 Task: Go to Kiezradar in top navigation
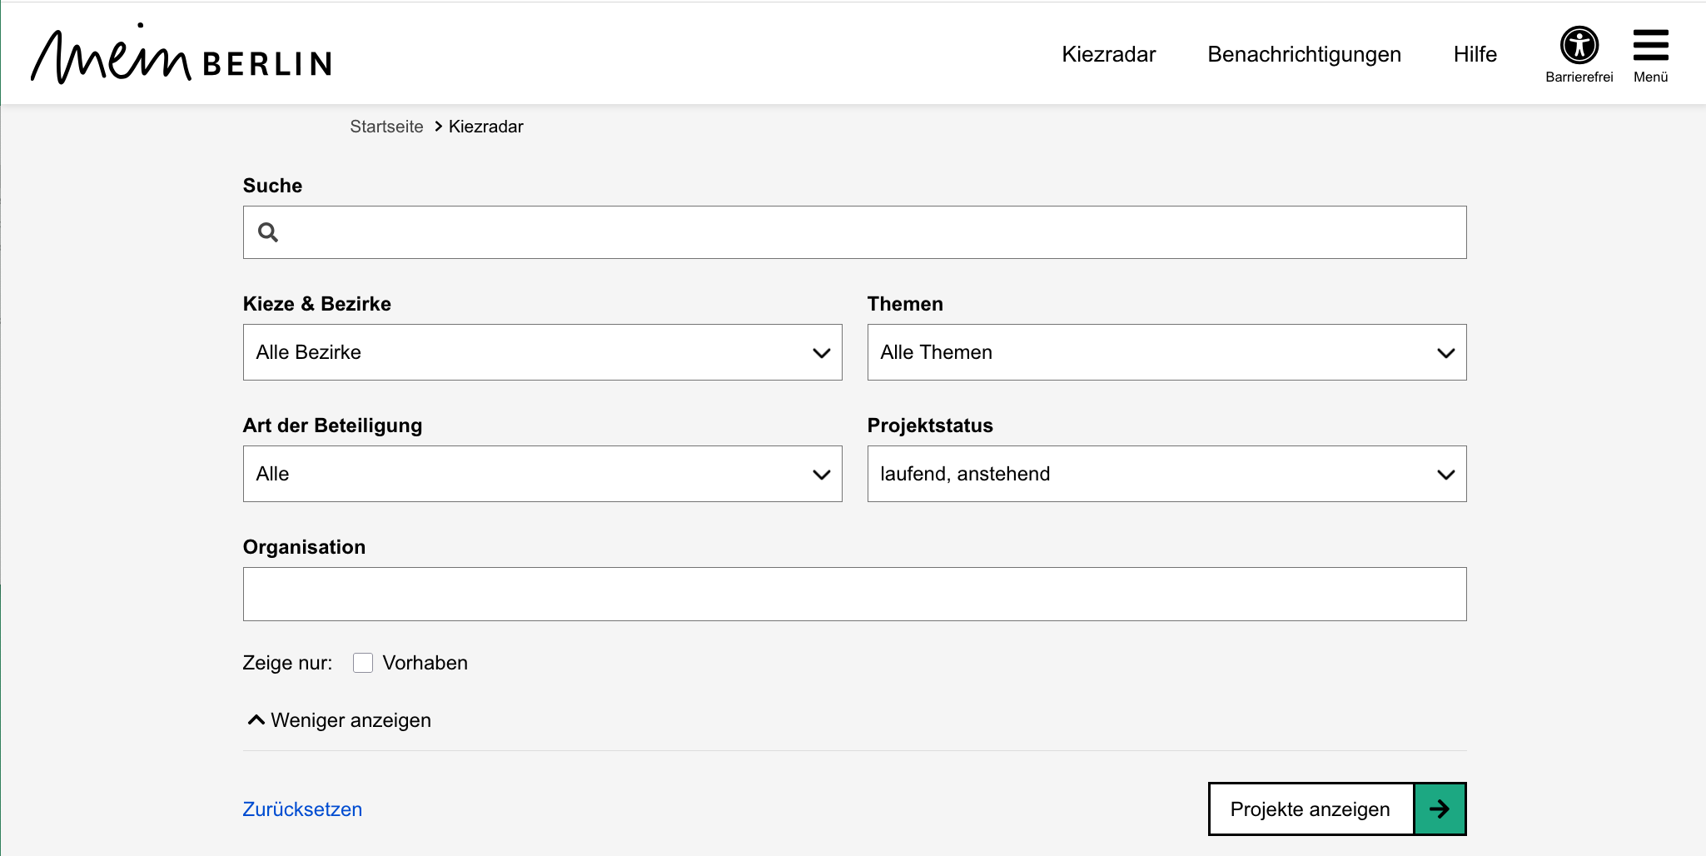[x=1108, y=54]
